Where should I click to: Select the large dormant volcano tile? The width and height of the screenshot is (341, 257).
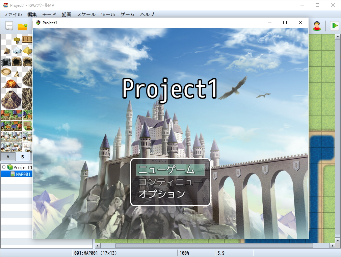11,99
